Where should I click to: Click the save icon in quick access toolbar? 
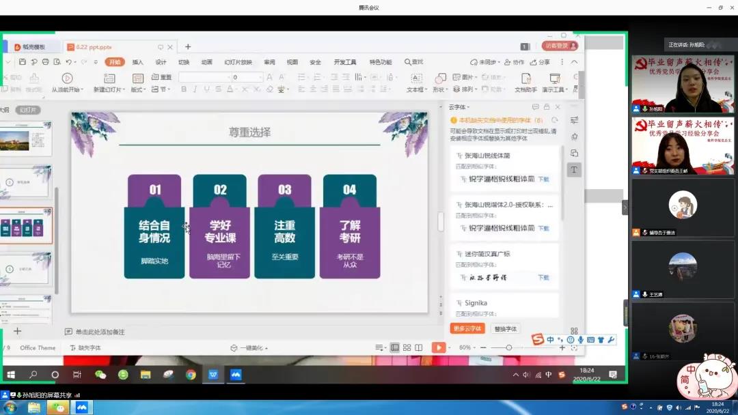click(x=23, y=62)
